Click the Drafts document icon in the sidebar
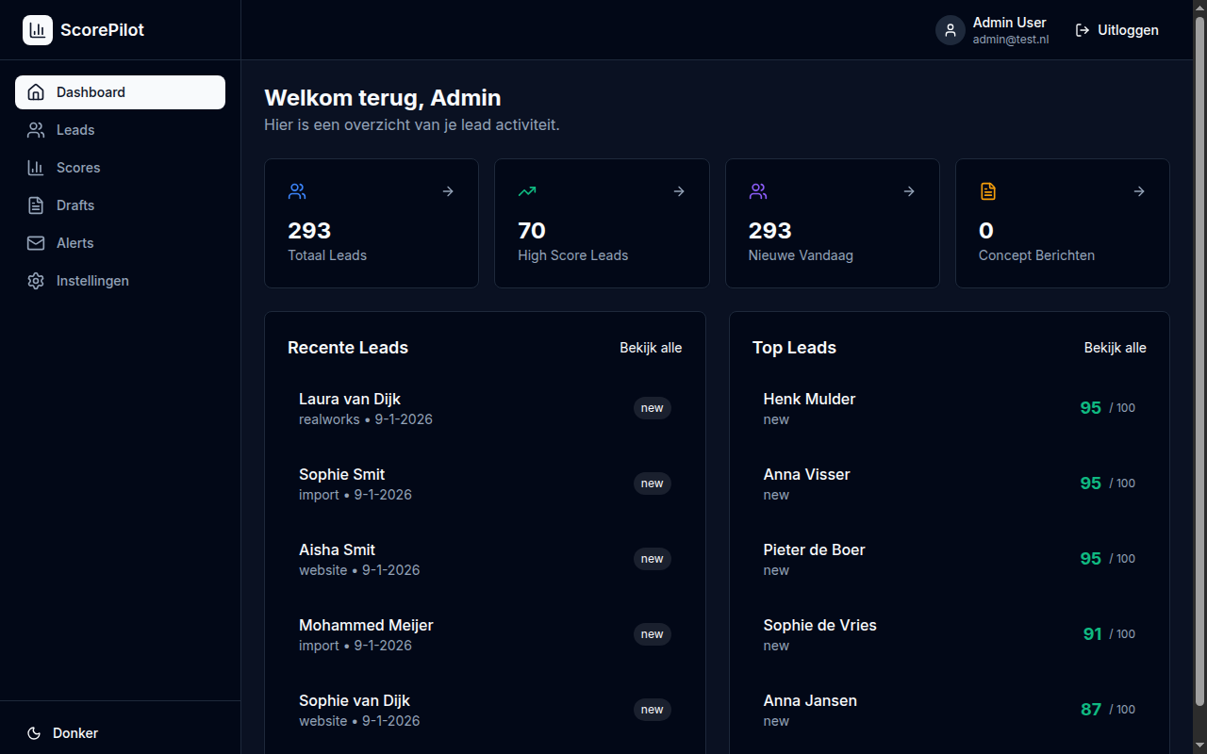 pos(36,205)
